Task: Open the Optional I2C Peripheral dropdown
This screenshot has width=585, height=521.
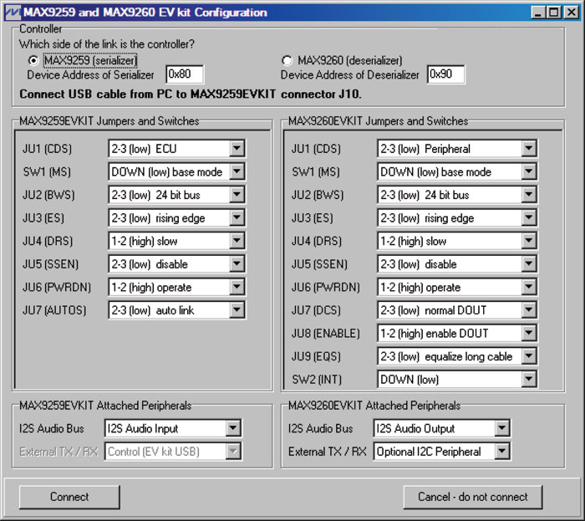Action: tap(442, 452)
